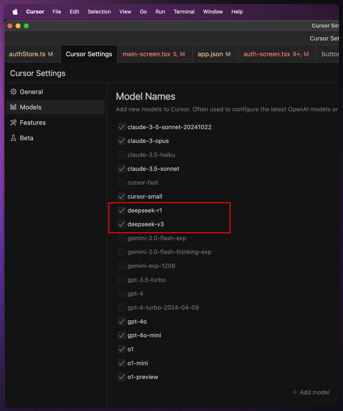Enable the gpt-4-turbo-2024-04-09 model checkbox
The image size is (343, 411).
(x=122, y=308)
